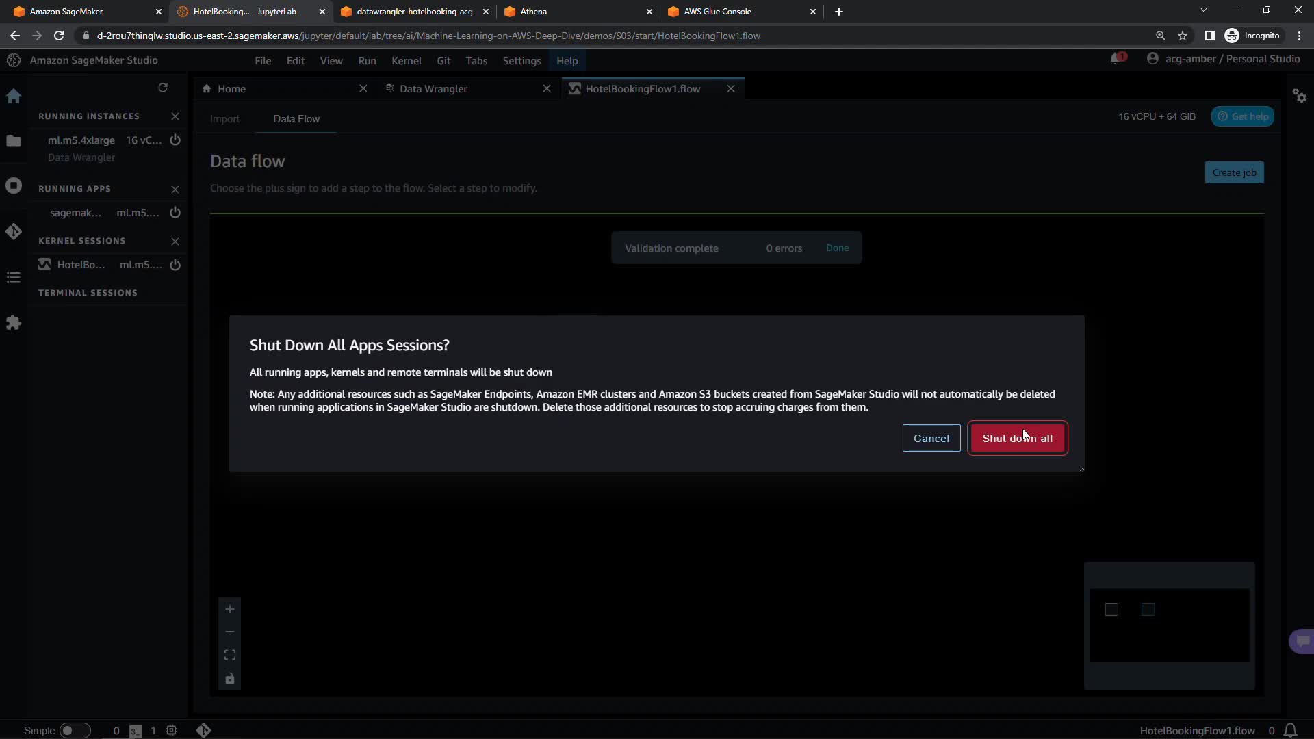Open the extension manager puzzle icon
1314x739 pixels.
point(14,323)
